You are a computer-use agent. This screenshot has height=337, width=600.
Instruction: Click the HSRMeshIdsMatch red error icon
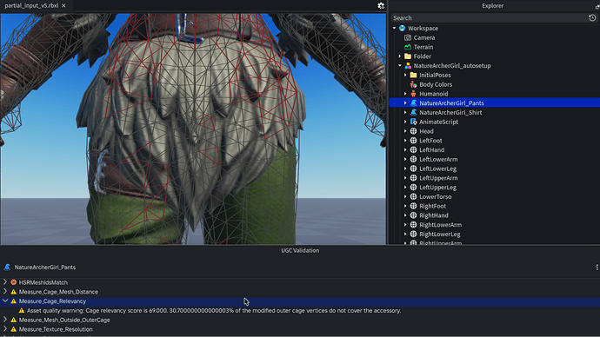[13, 282]
